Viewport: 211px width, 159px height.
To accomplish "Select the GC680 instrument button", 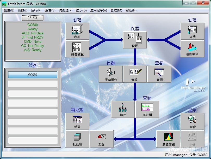I will point(33,75).
